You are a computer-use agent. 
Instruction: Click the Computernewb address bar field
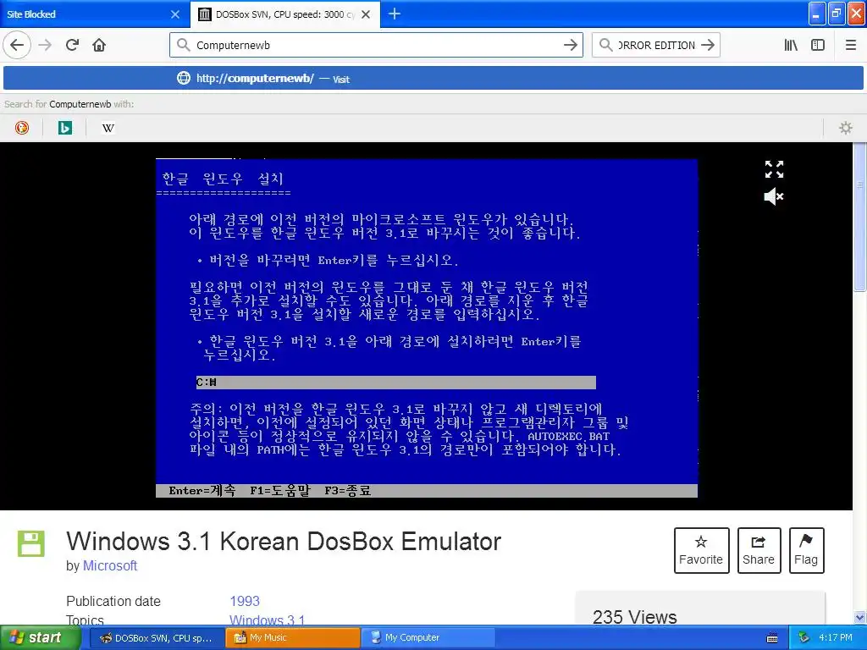coord(376,45)
